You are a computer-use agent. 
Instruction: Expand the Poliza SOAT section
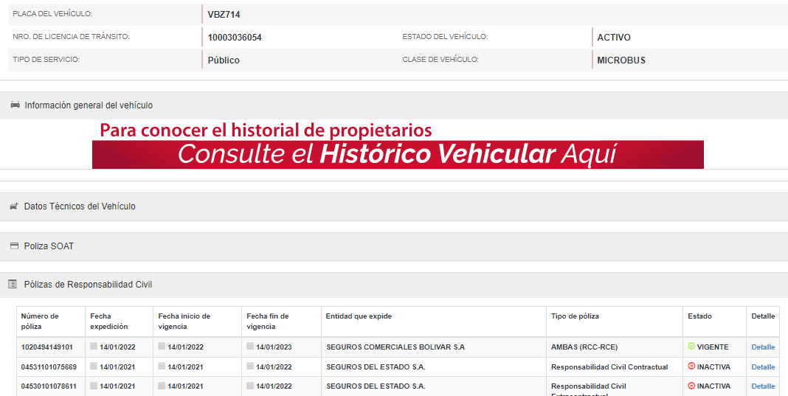pyautogui.click(x=49, y=246)
